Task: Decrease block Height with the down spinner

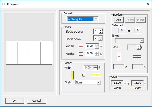Action: [x=97, y=55]
